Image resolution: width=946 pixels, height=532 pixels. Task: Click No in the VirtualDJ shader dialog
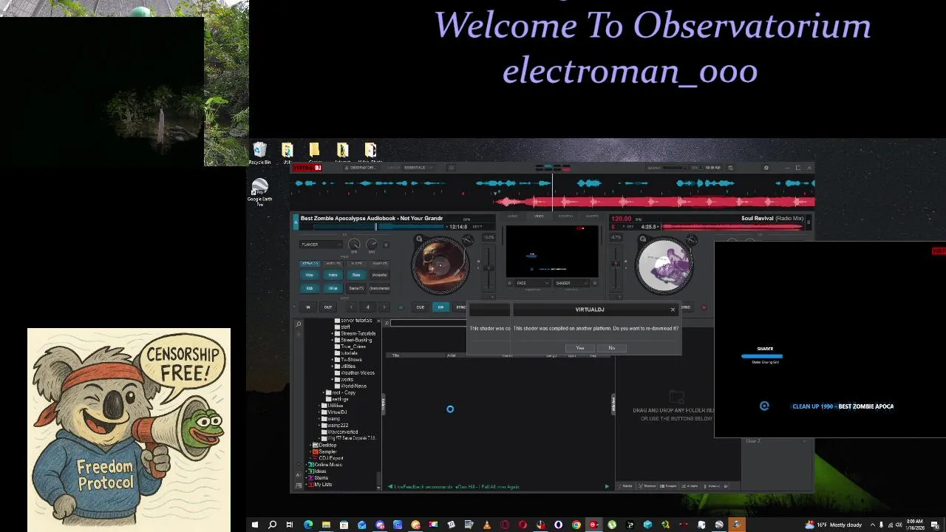pos(611,348)
